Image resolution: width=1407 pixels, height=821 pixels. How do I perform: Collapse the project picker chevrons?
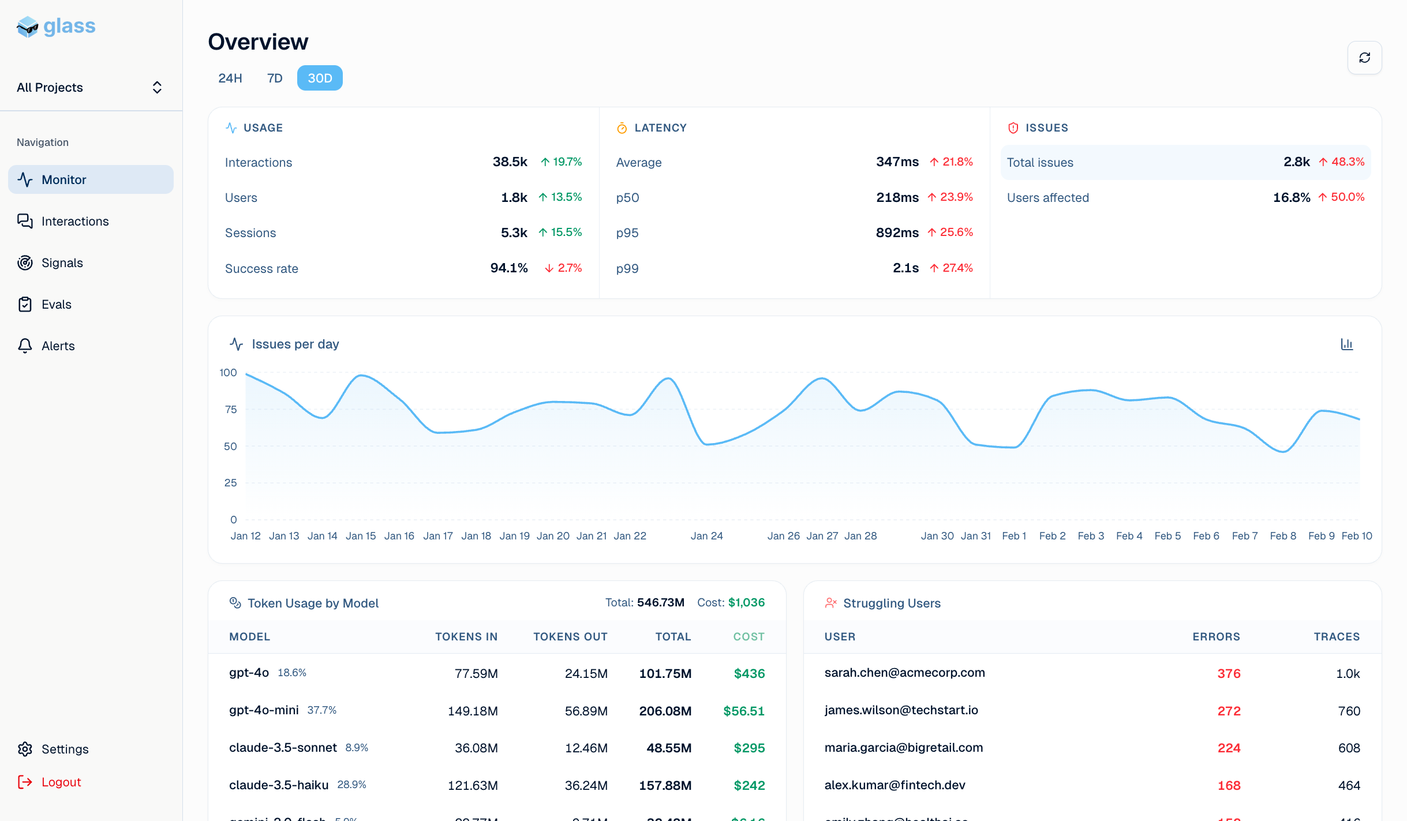click(x=157, y=87)
